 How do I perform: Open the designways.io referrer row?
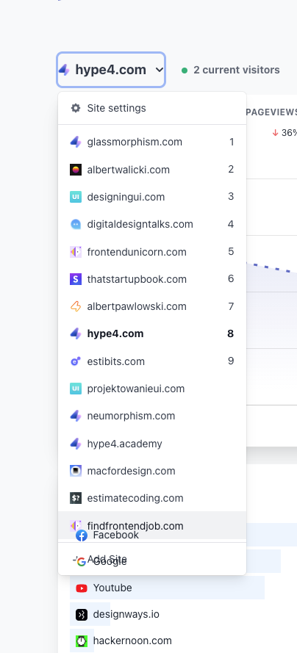click(x=90, y=614)
